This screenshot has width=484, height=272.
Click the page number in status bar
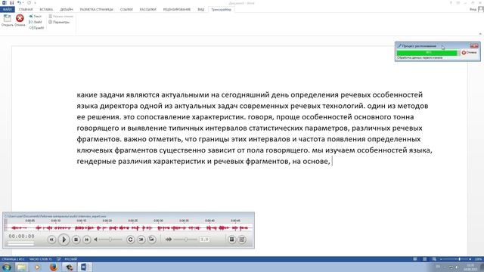(x=13, y=259)
